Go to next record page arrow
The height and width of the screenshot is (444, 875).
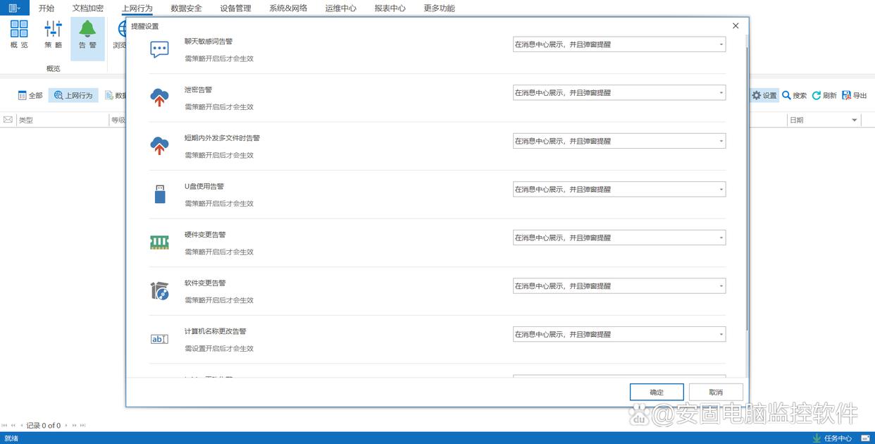[x=67, y=426]
